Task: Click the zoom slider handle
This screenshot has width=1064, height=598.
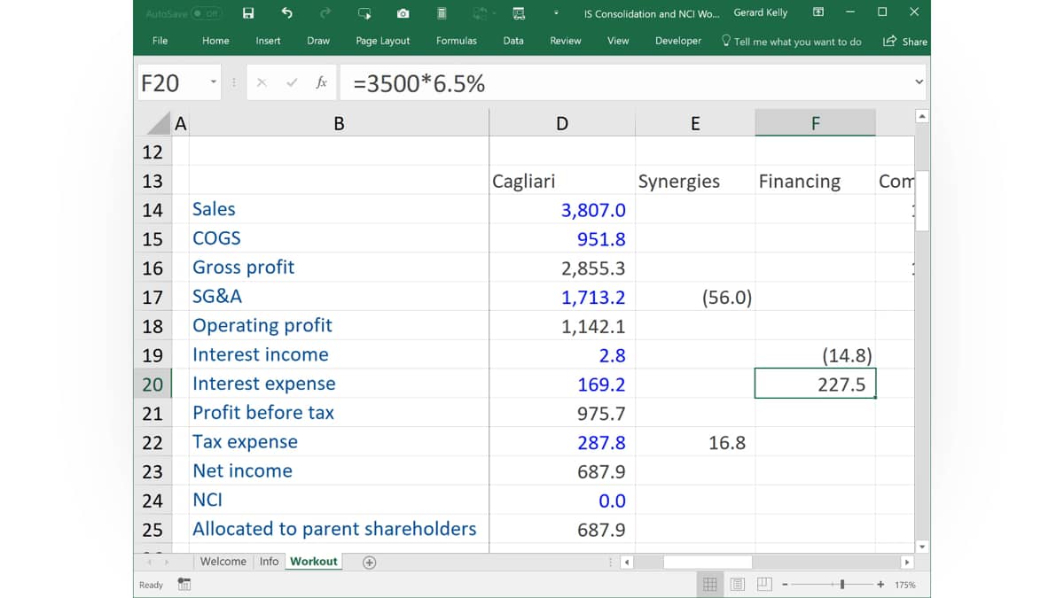Action: 842,585
